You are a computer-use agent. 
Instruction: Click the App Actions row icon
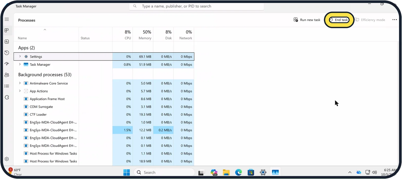click(26, 91)
